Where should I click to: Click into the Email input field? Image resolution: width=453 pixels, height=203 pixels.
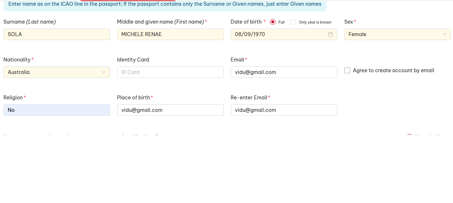pyautogui.click(x=284, y=72)
